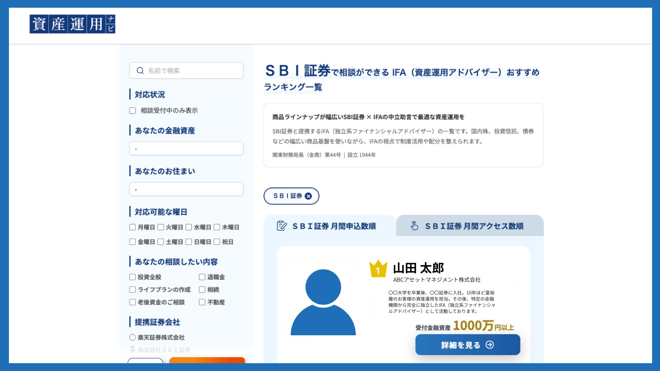Click the advisor name 山田 太郎
The height and width of the screenshot is (371, 660).
point(418,268)
